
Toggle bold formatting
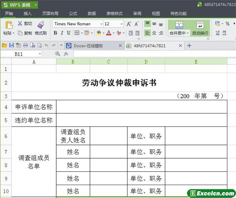point(55,33)
